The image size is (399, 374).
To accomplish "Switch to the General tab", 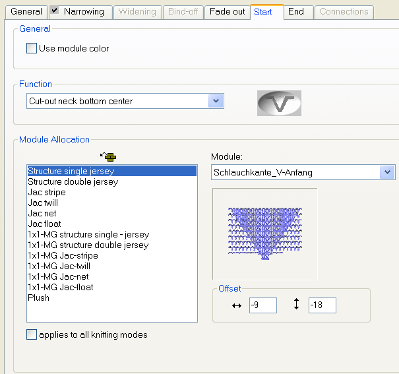I will coord(26,12).
